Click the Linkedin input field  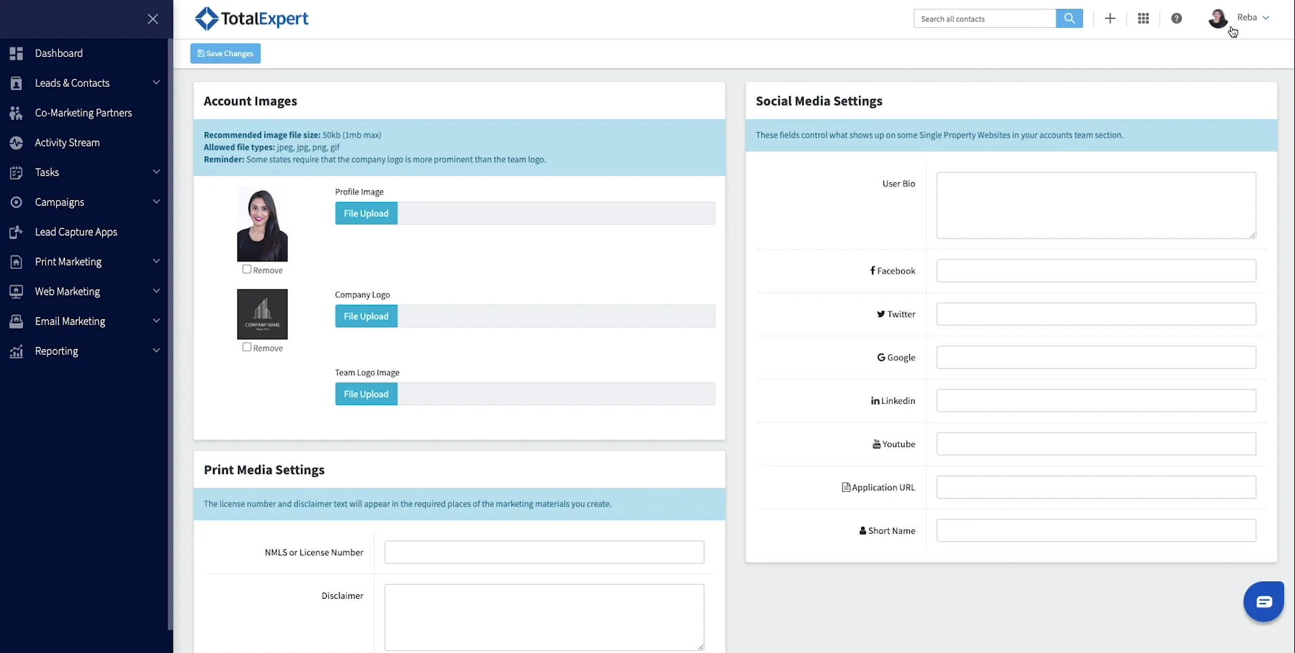pyautogui.click(x=1096, y=401)
